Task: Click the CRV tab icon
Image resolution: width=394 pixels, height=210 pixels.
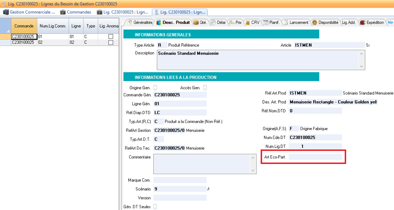Action: 248,23
